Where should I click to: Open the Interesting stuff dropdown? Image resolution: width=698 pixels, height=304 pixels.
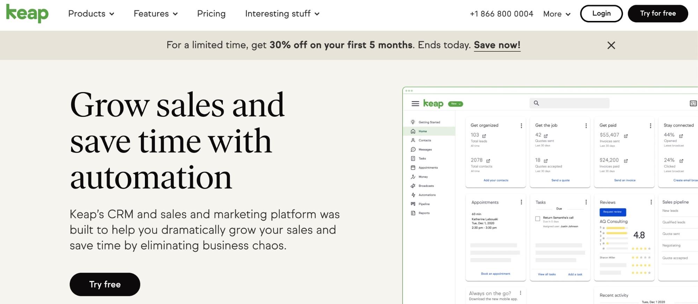(282, 14)
